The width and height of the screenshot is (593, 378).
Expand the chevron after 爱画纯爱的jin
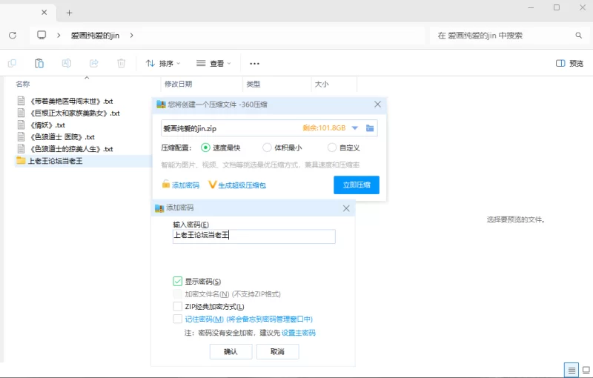(132, 35)
